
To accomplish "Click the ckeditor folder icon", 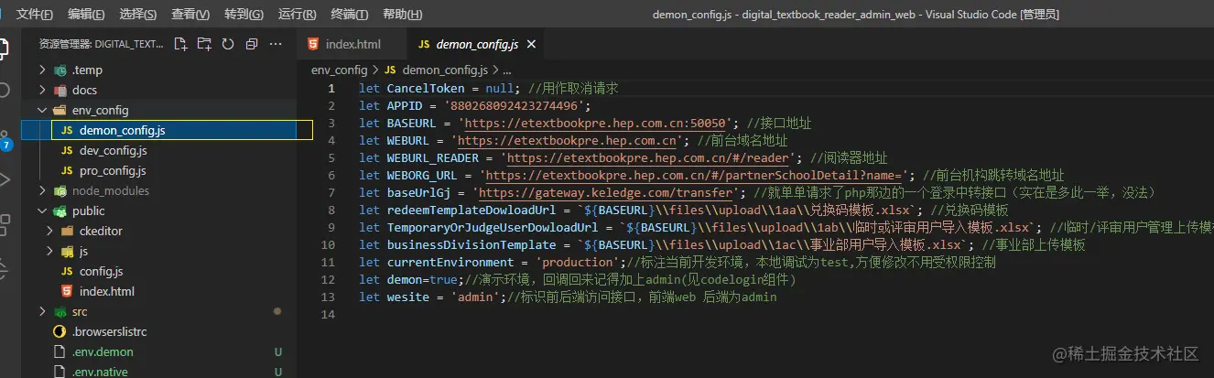I will point(67,231).
